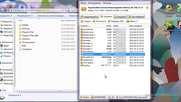Select the EasyPay wallet icon
This screenshot has height=102, width=181.
(82, 65)
